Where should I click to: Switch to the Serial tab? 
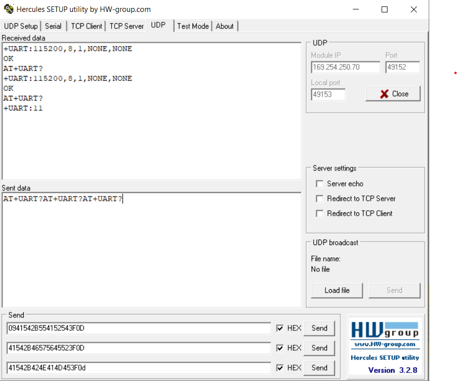pyautogui.click(x=53, y=26)
